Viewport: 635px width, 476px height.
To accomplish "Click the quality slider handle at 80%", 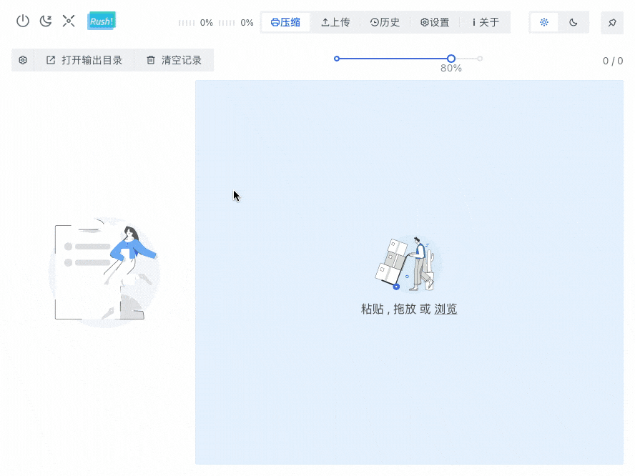I will coord(451,59).
